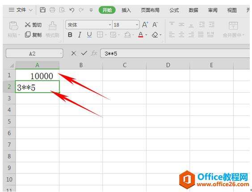Viewport: 252px width, 192px height.
Task: Expand the font size dropdown arrow
Action: pos(137,25)
